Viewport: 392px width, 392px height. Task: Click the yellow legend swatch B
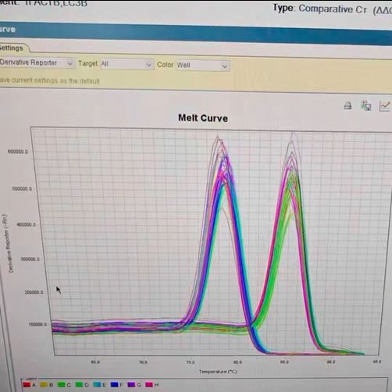point(44,384)
